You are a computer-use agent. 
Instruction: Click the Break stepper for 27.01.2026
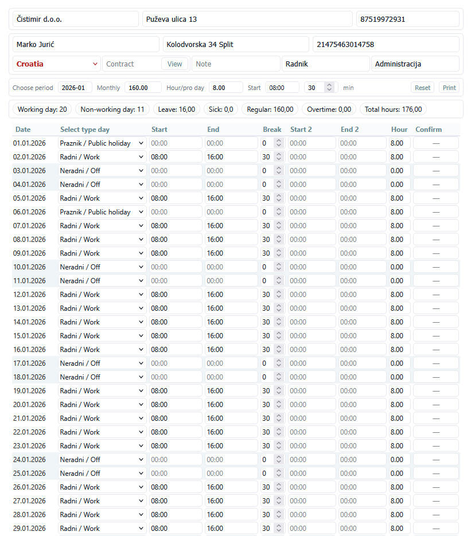coord(279,501)
